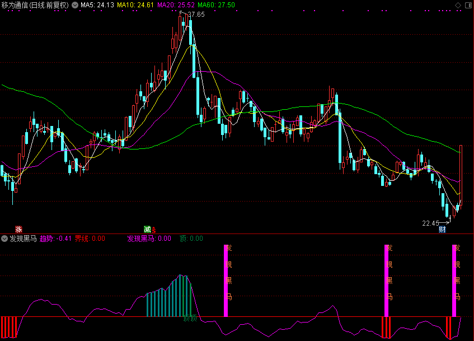Viewport: 474px width, 341px height.
Task: Expand dropdown arrow next to 移为通信 title
Action: point(75,4)
